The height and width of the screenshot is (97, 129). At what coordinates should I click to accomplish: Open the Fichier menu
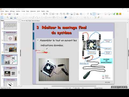[2, 11]
